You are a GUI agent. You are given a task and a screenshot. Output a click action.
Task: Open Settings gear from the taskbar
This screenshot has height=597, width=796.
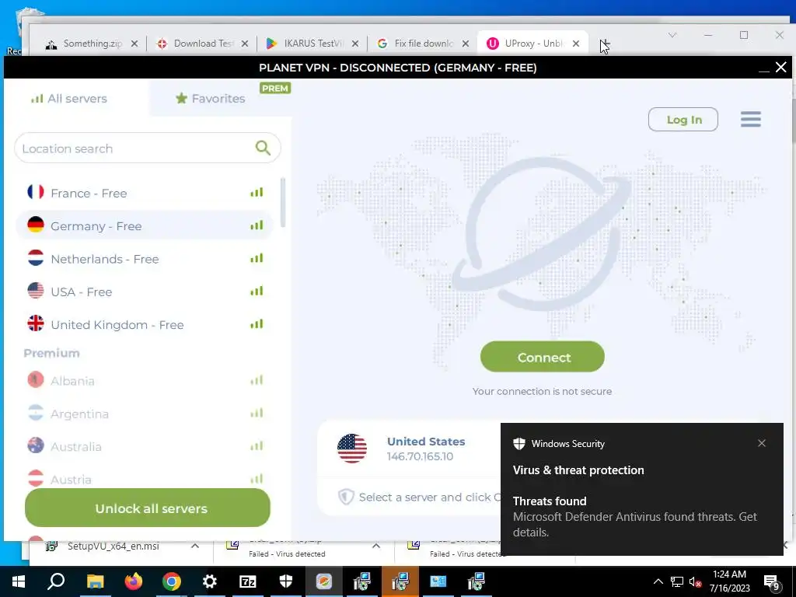210,581
